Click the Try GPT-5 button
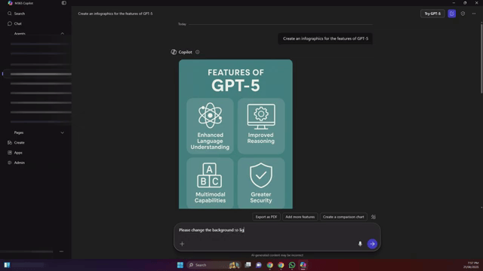 pyautogui.click(x=432, y=14)
